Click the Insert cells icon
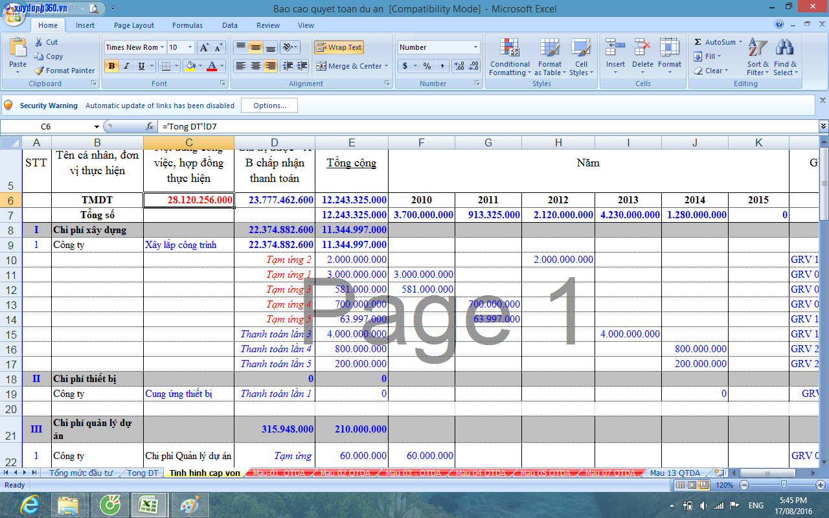 click(x=615, y=47)
